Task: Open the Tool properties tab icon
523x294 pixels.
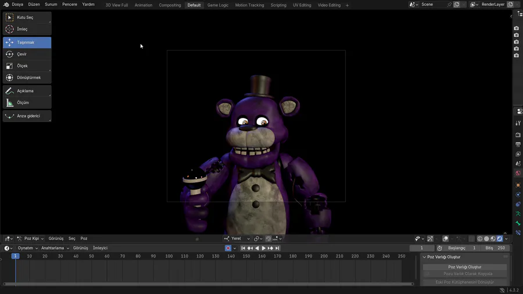Action: 518,123
